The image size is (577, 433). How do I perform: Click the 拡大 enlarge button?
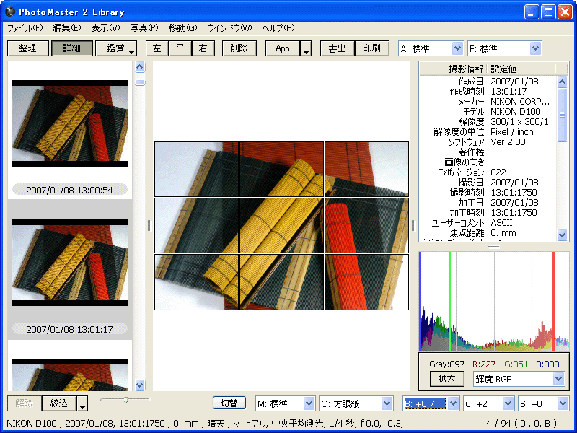point(446,379)
